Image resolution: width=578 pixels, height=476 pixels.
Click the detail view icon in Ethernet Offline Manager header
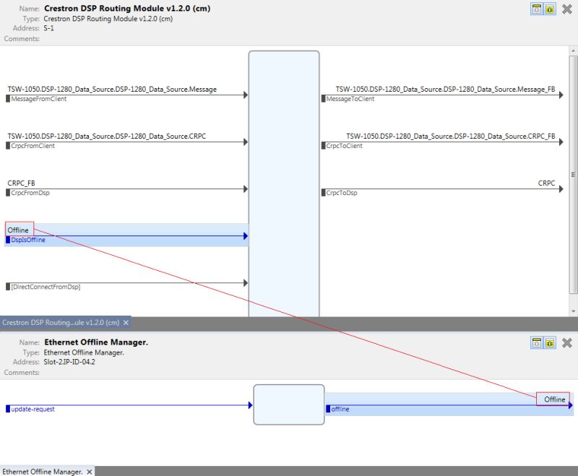coord(537,343)
